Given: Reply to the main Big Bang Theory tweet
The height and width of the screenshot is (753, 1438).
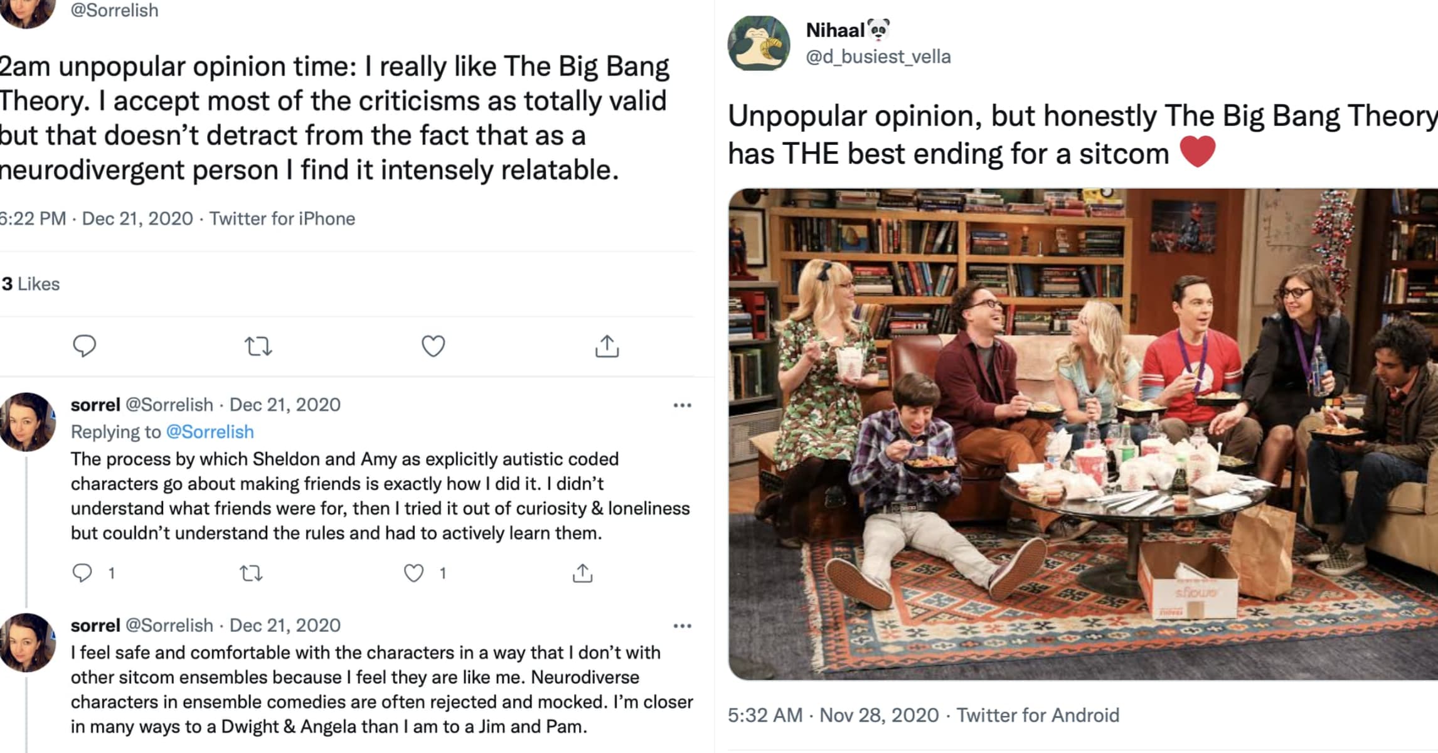Looking at the screenshot, I should tap(84, 346).
